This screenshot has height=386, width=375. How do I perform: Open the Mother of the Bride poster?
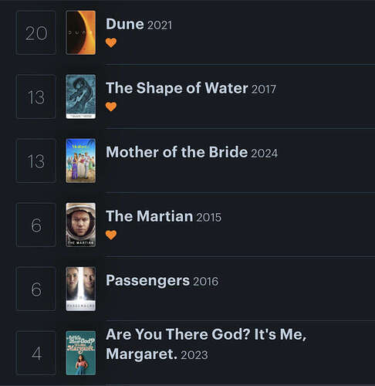pos(81,161)
